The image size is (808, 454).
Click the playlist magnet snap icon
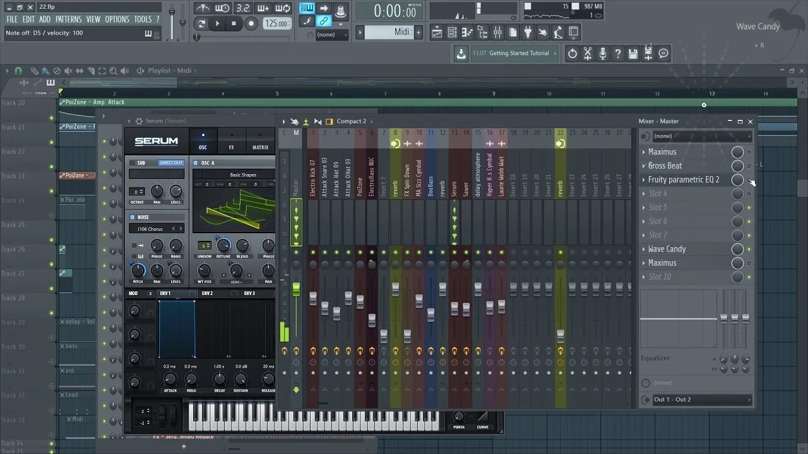pyautogui.click(x=18, y=71)
